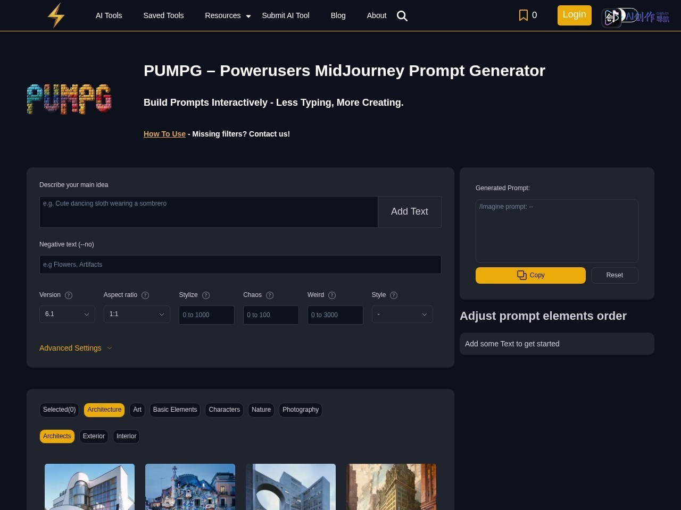Click the PUMPG pixel logo image
Viewport: 681px width, 510px height.
tap(69, 99)
